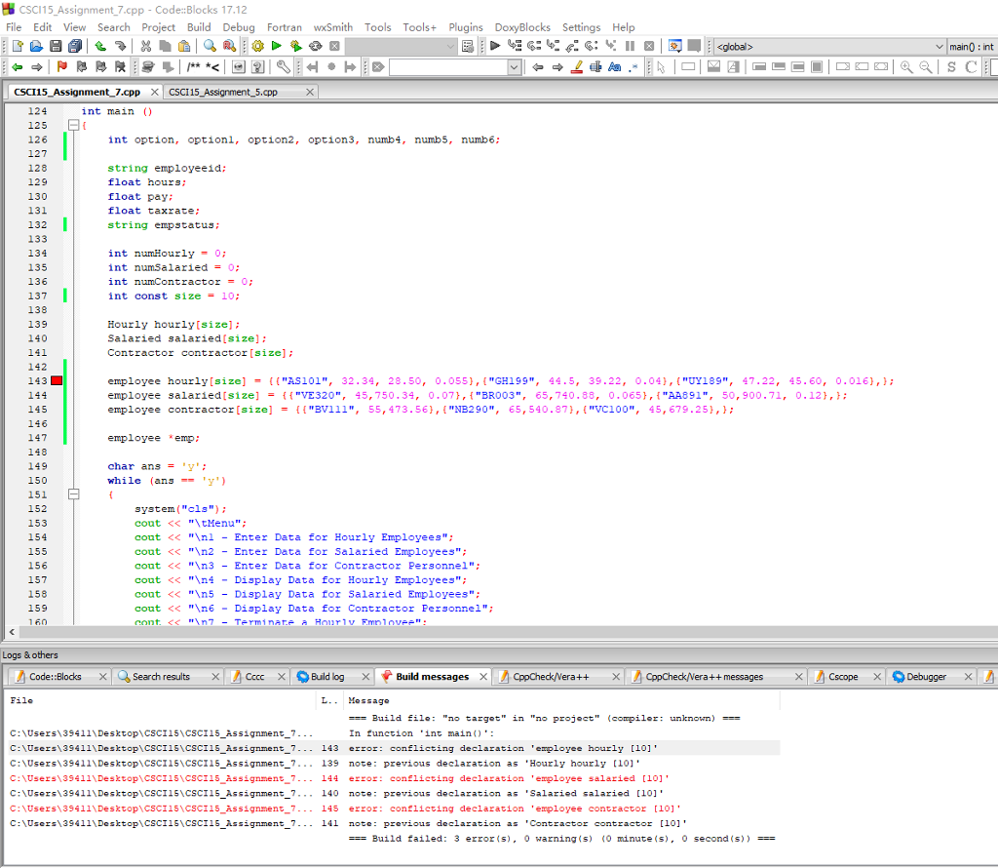Open the main() : int function dropdown
998x868 pixels.
(972, 46)
